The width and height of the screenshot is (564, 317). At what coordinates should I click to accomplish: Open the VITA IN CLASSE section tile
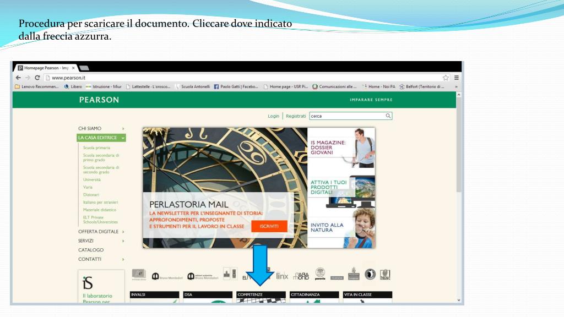click(367, 297)
